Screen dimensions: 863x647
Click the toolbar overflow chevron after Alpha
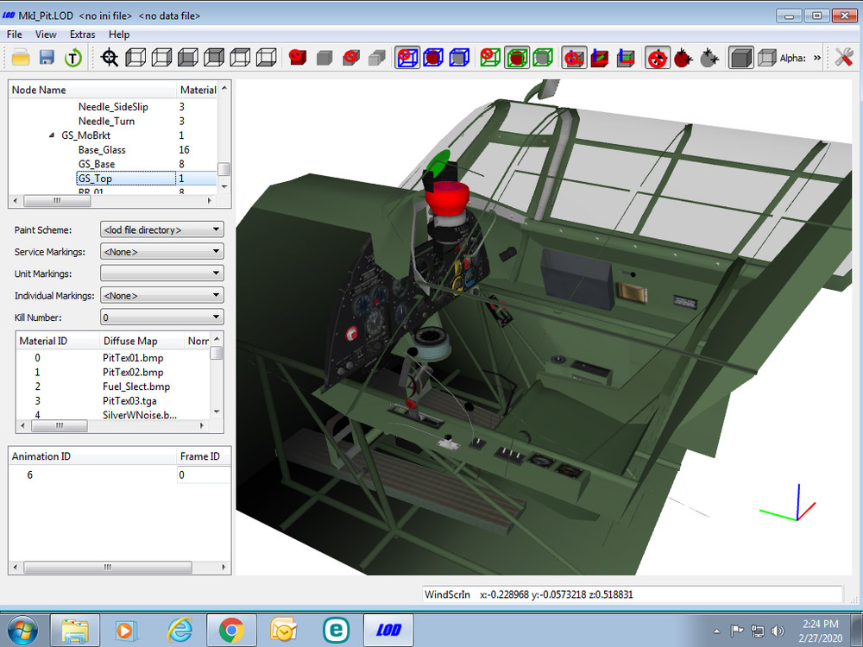816,58
